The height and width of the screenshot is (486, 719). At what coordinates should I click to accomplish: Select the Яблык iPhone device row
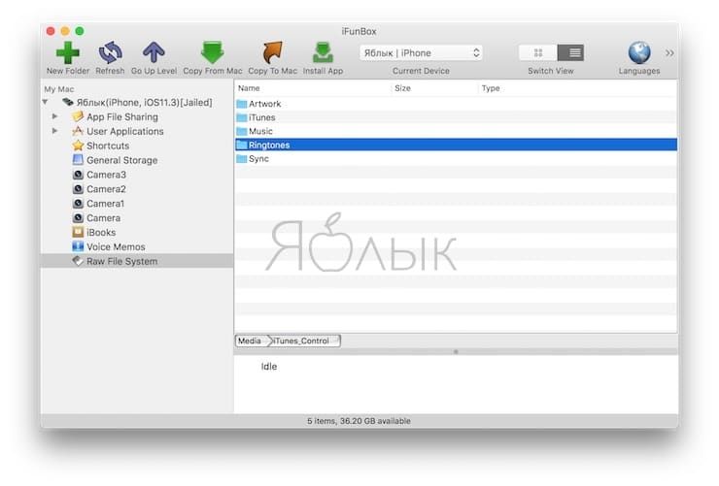coord(145,103)
